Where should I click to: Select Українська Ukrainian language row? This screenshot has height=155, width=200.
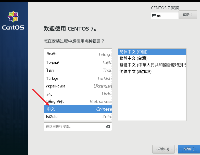(x=78, y=86)
